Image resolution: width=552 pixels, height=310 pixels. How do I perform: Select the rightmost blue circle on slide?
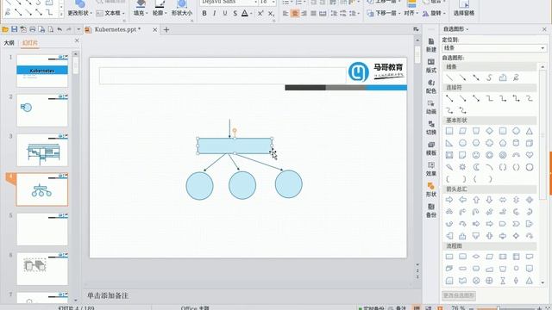[x=289, y=184]
